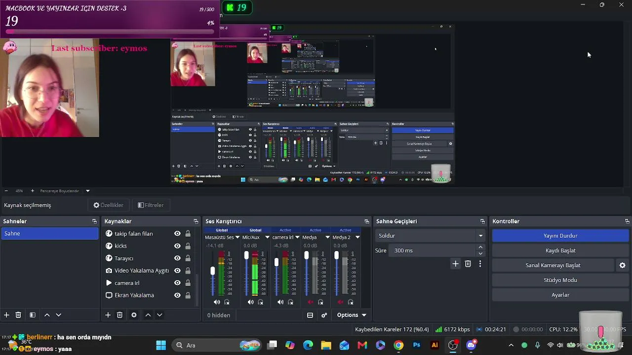This screenshot has width=632, height=355.
Task: Unlock the takip falan filan source
Action: pyautogui.click(x=188, y=234)
